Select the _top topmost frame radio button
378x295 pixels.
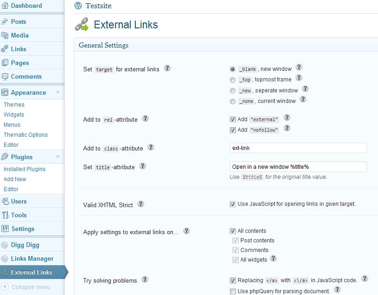(x=233, y=80)
